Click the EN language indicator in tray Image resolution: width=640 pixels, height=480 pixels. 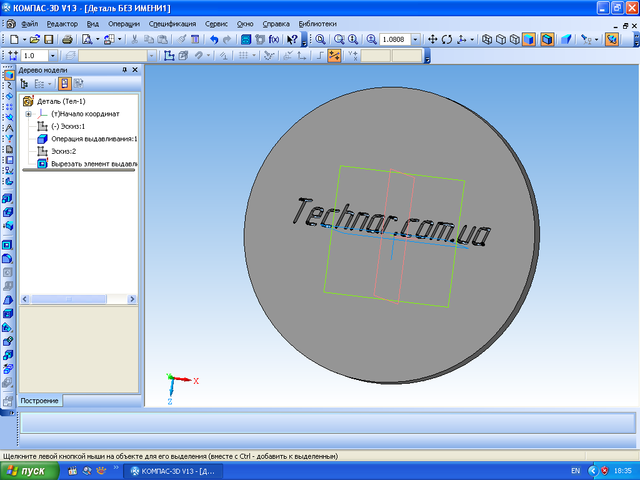click(x=576, y=471)
